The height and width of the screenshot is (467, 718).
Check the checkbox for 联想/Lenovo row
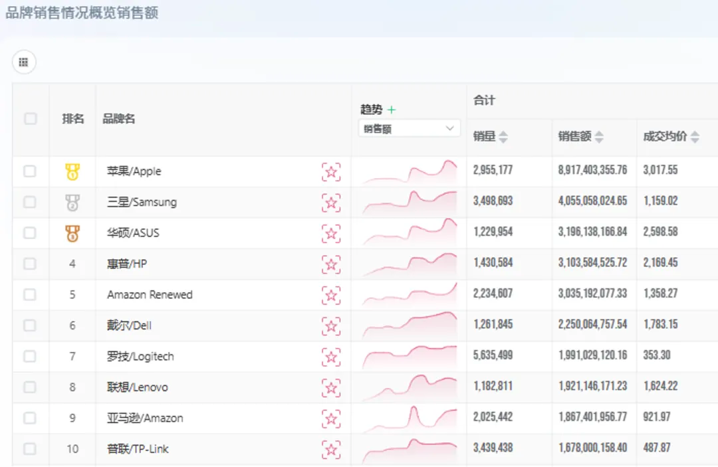pos(30,387)
